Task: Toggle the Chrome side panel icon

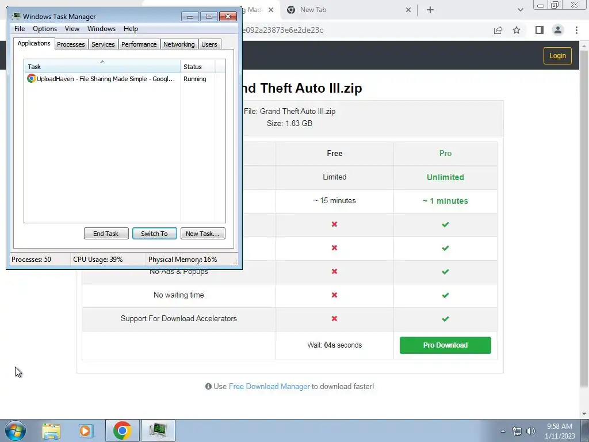Action: pyautogui.click(x=540, y=31)
